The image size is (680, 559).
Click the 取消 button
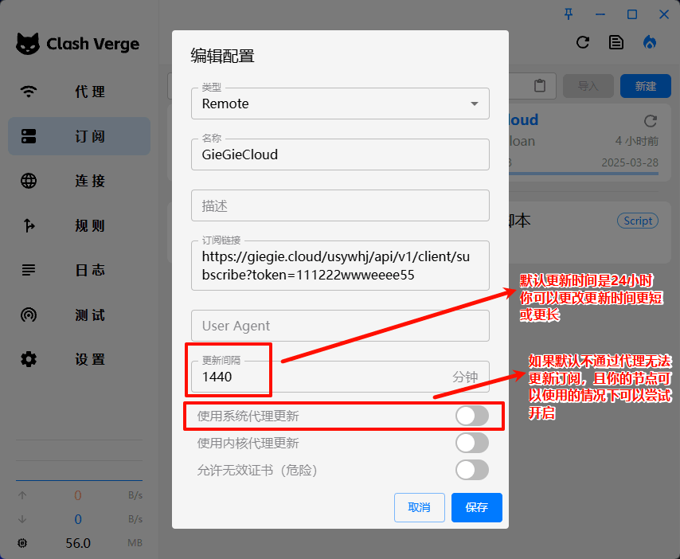point(420,507)
